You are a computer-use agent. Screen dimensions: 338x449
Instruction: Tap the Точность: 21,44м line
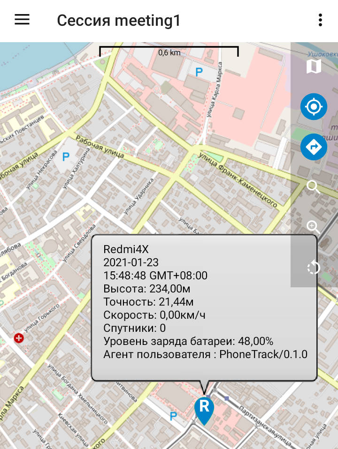[148, 302]
